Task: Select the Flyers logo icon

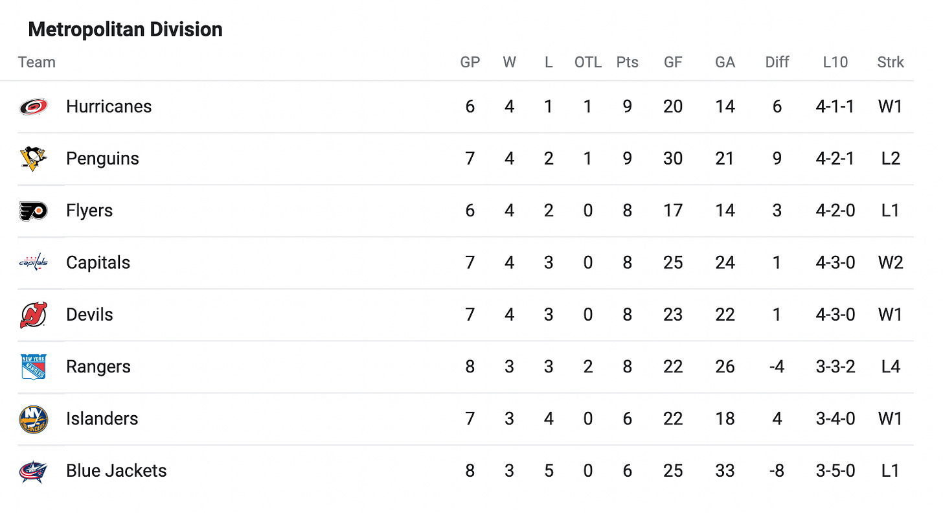Action: tap(33, 211)
